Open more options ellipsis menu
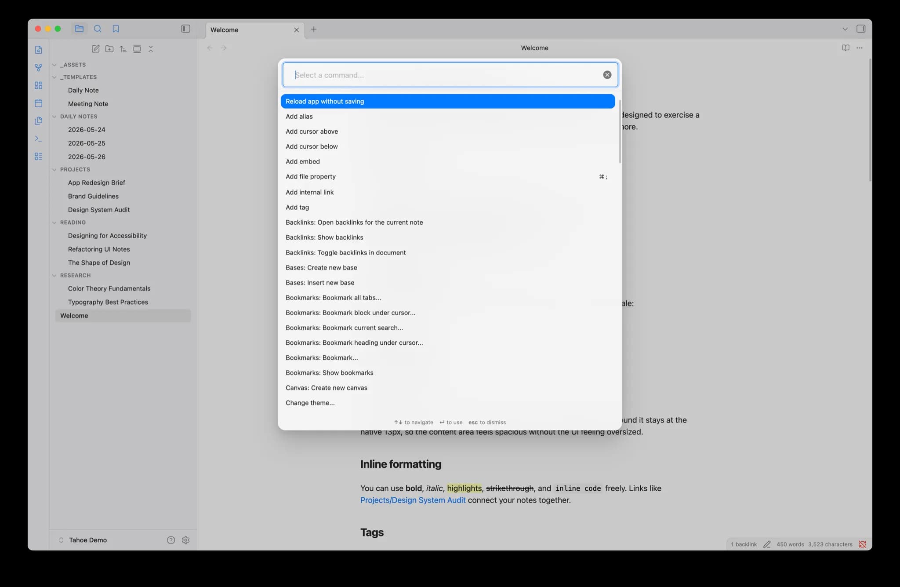The height and width of the screenshot is (587, 900). point(860,48)
